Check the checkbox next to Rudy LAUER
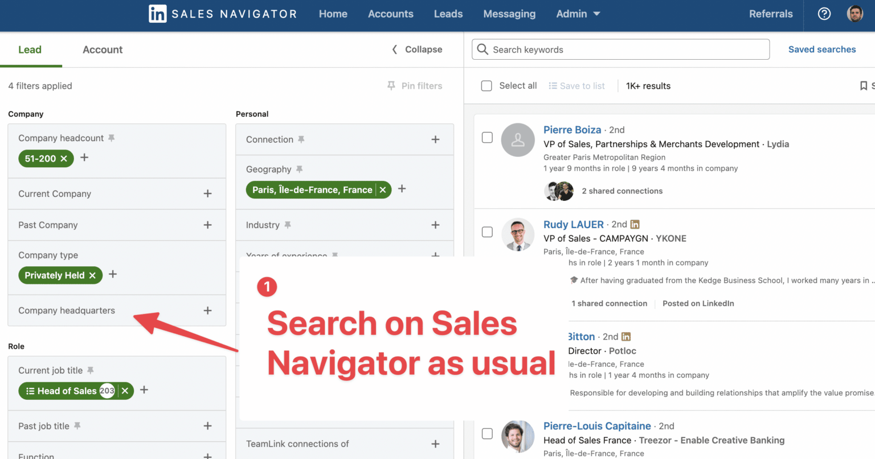Screen dimensions: 875x459 487,231
